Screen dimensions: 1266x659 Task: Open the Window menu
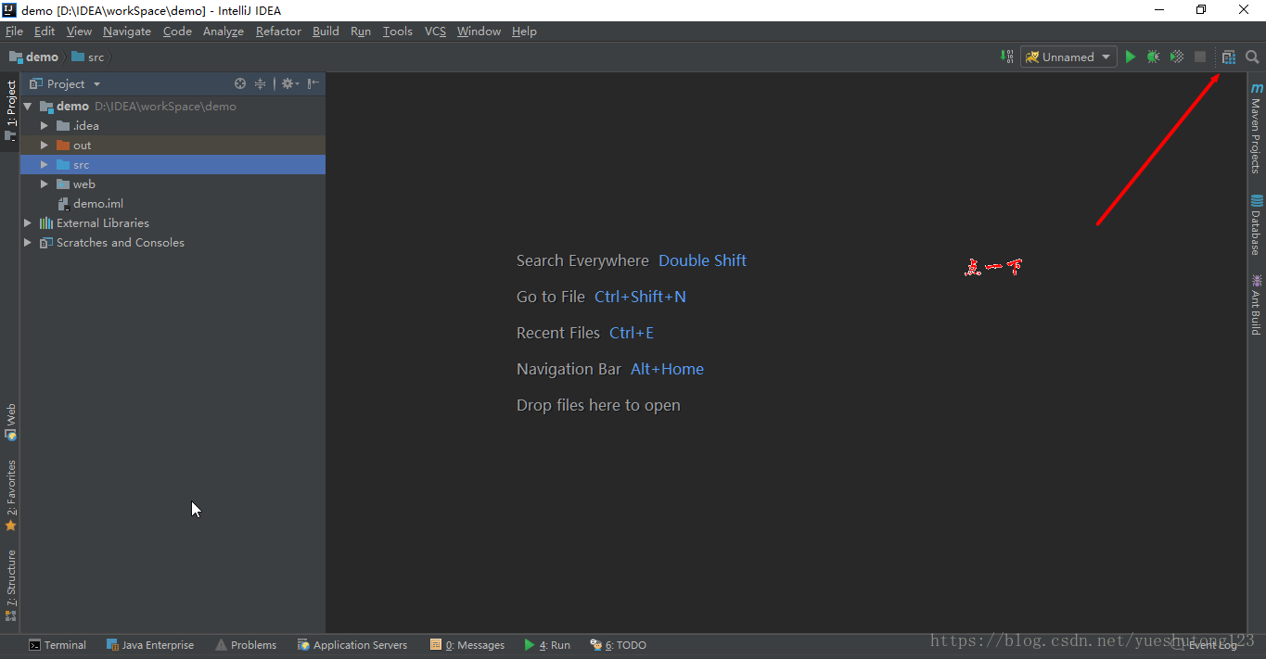[x=479, y=32]
